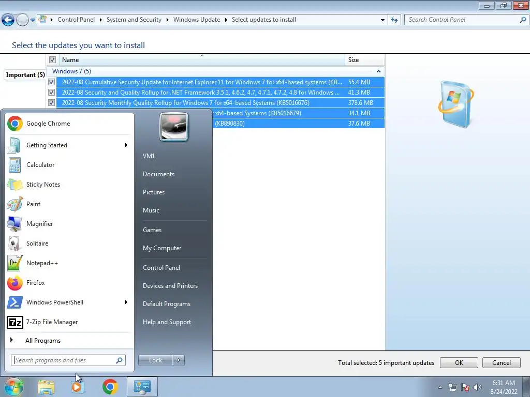This screenshot has height=397, width=530.
Task: Select the Important (5) category tab
Action: tap(25, 75)
